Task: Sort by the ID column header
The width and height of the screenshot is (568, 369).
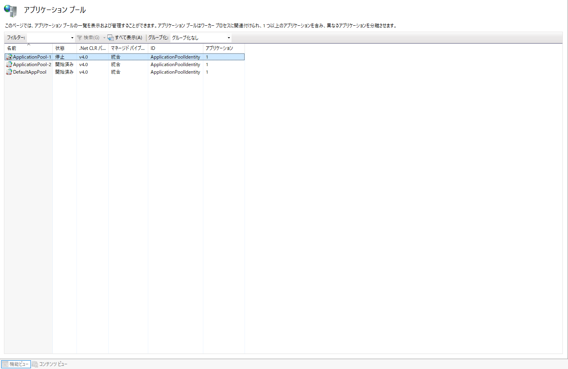Action: point(176,48)
